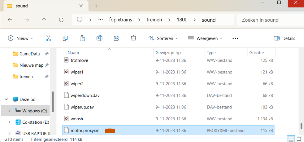Refresh the current folder view
304x142 pixels.
click(61, 20)
